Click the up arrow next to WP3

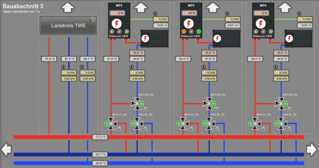(x=213, y=8)
